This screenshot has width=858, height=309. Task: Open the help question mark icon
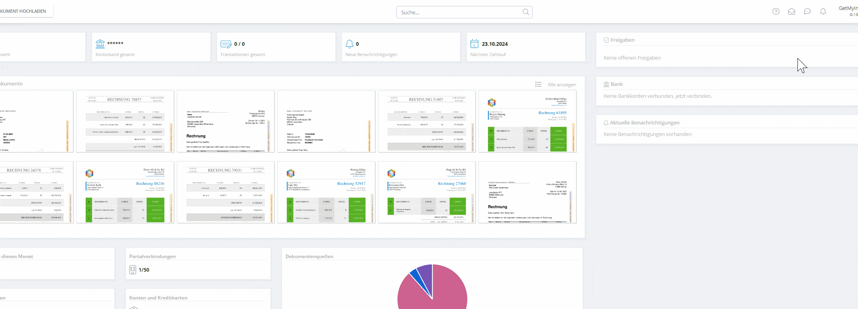776,12
